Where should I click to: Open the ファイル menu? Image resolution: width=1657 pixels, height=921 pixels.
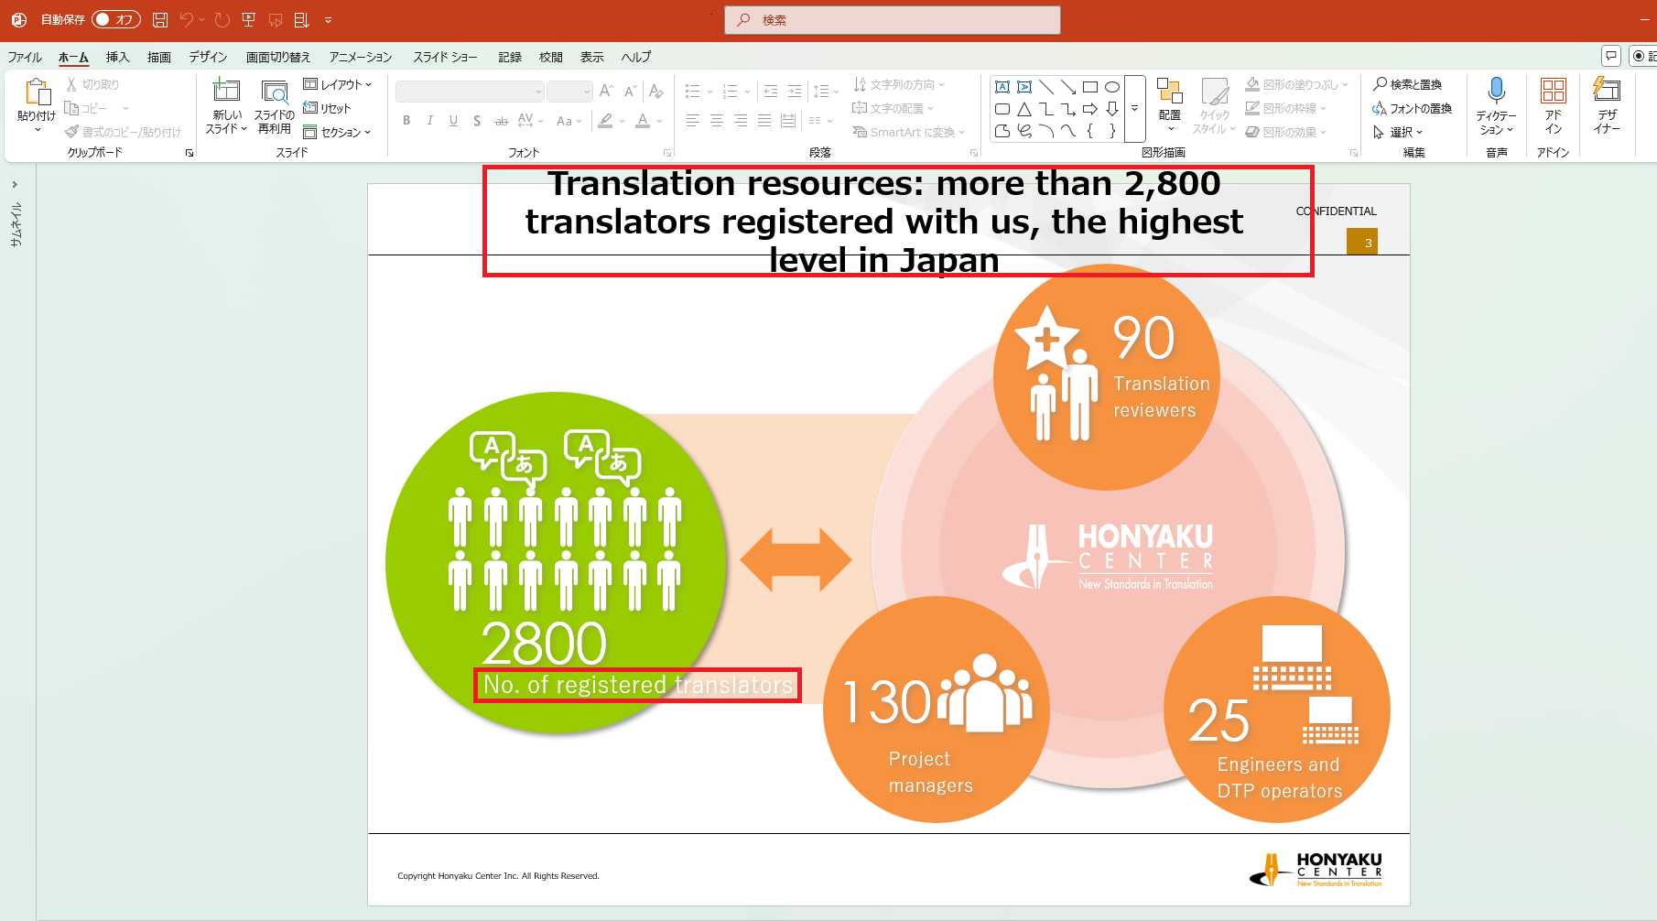(x=25, y=57)
